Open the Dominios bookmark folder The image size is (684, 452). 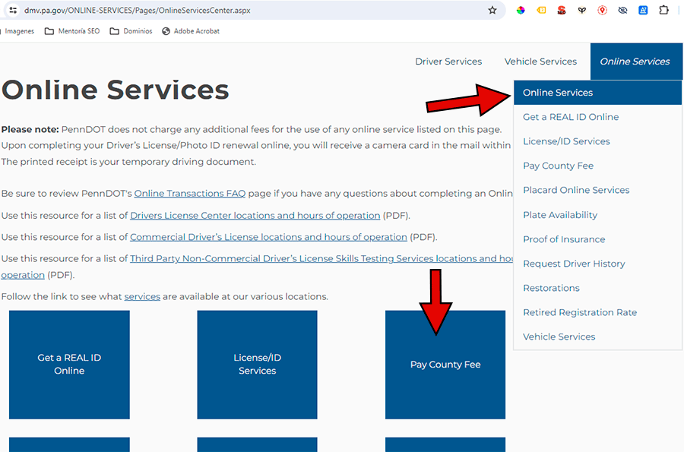pyautogui.click(x=131, y=31)
